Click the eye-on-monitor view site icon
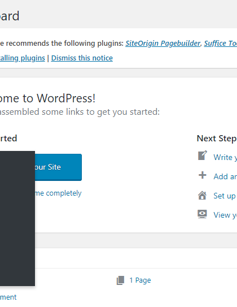 202,214
